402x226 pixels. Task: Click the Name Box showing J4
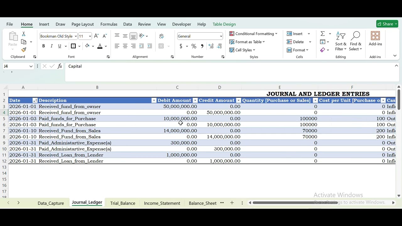coord(15,66)
